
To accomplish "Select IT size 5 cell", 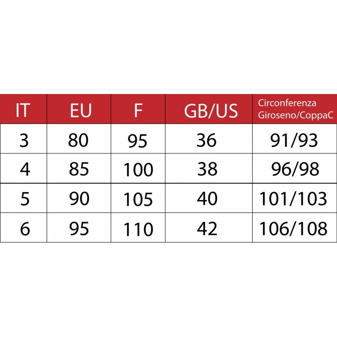I will tap(25, 199).
